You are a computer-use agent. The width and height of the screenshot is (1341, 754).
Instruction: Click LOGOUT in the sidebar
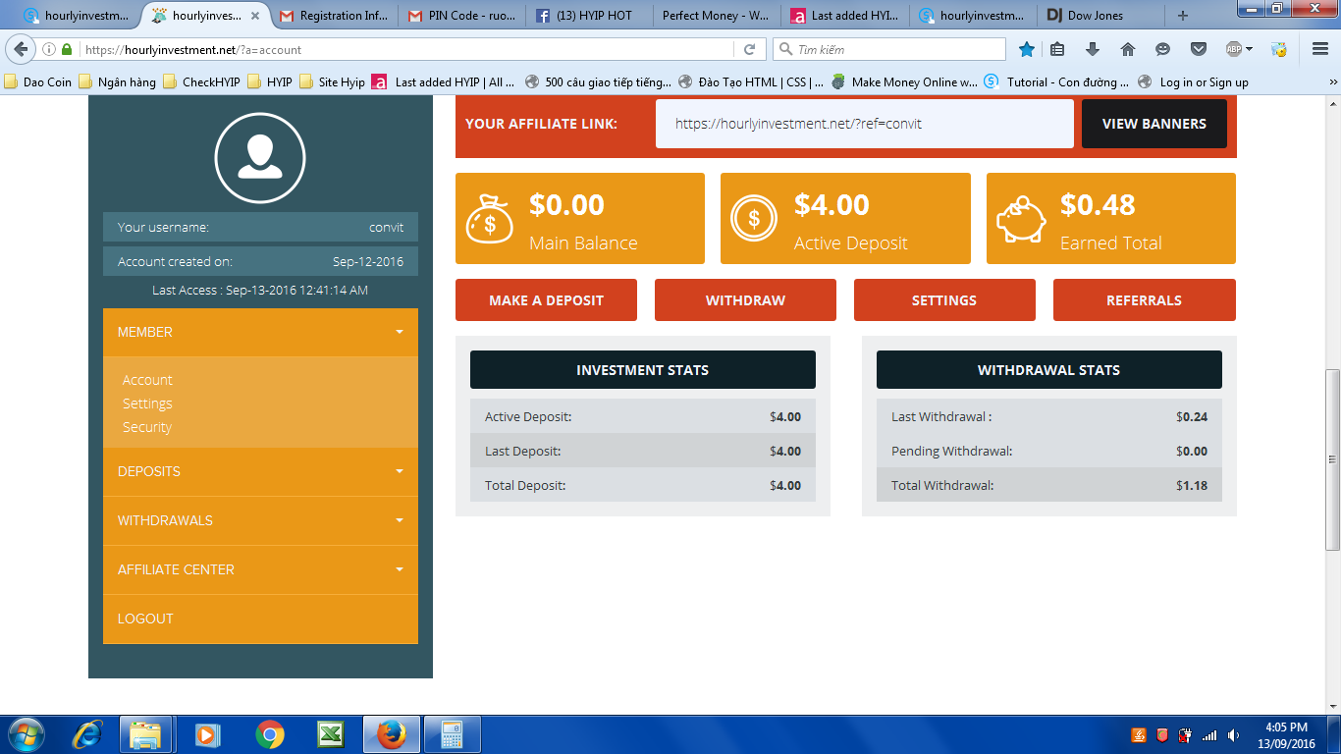[x=260, y=619]
